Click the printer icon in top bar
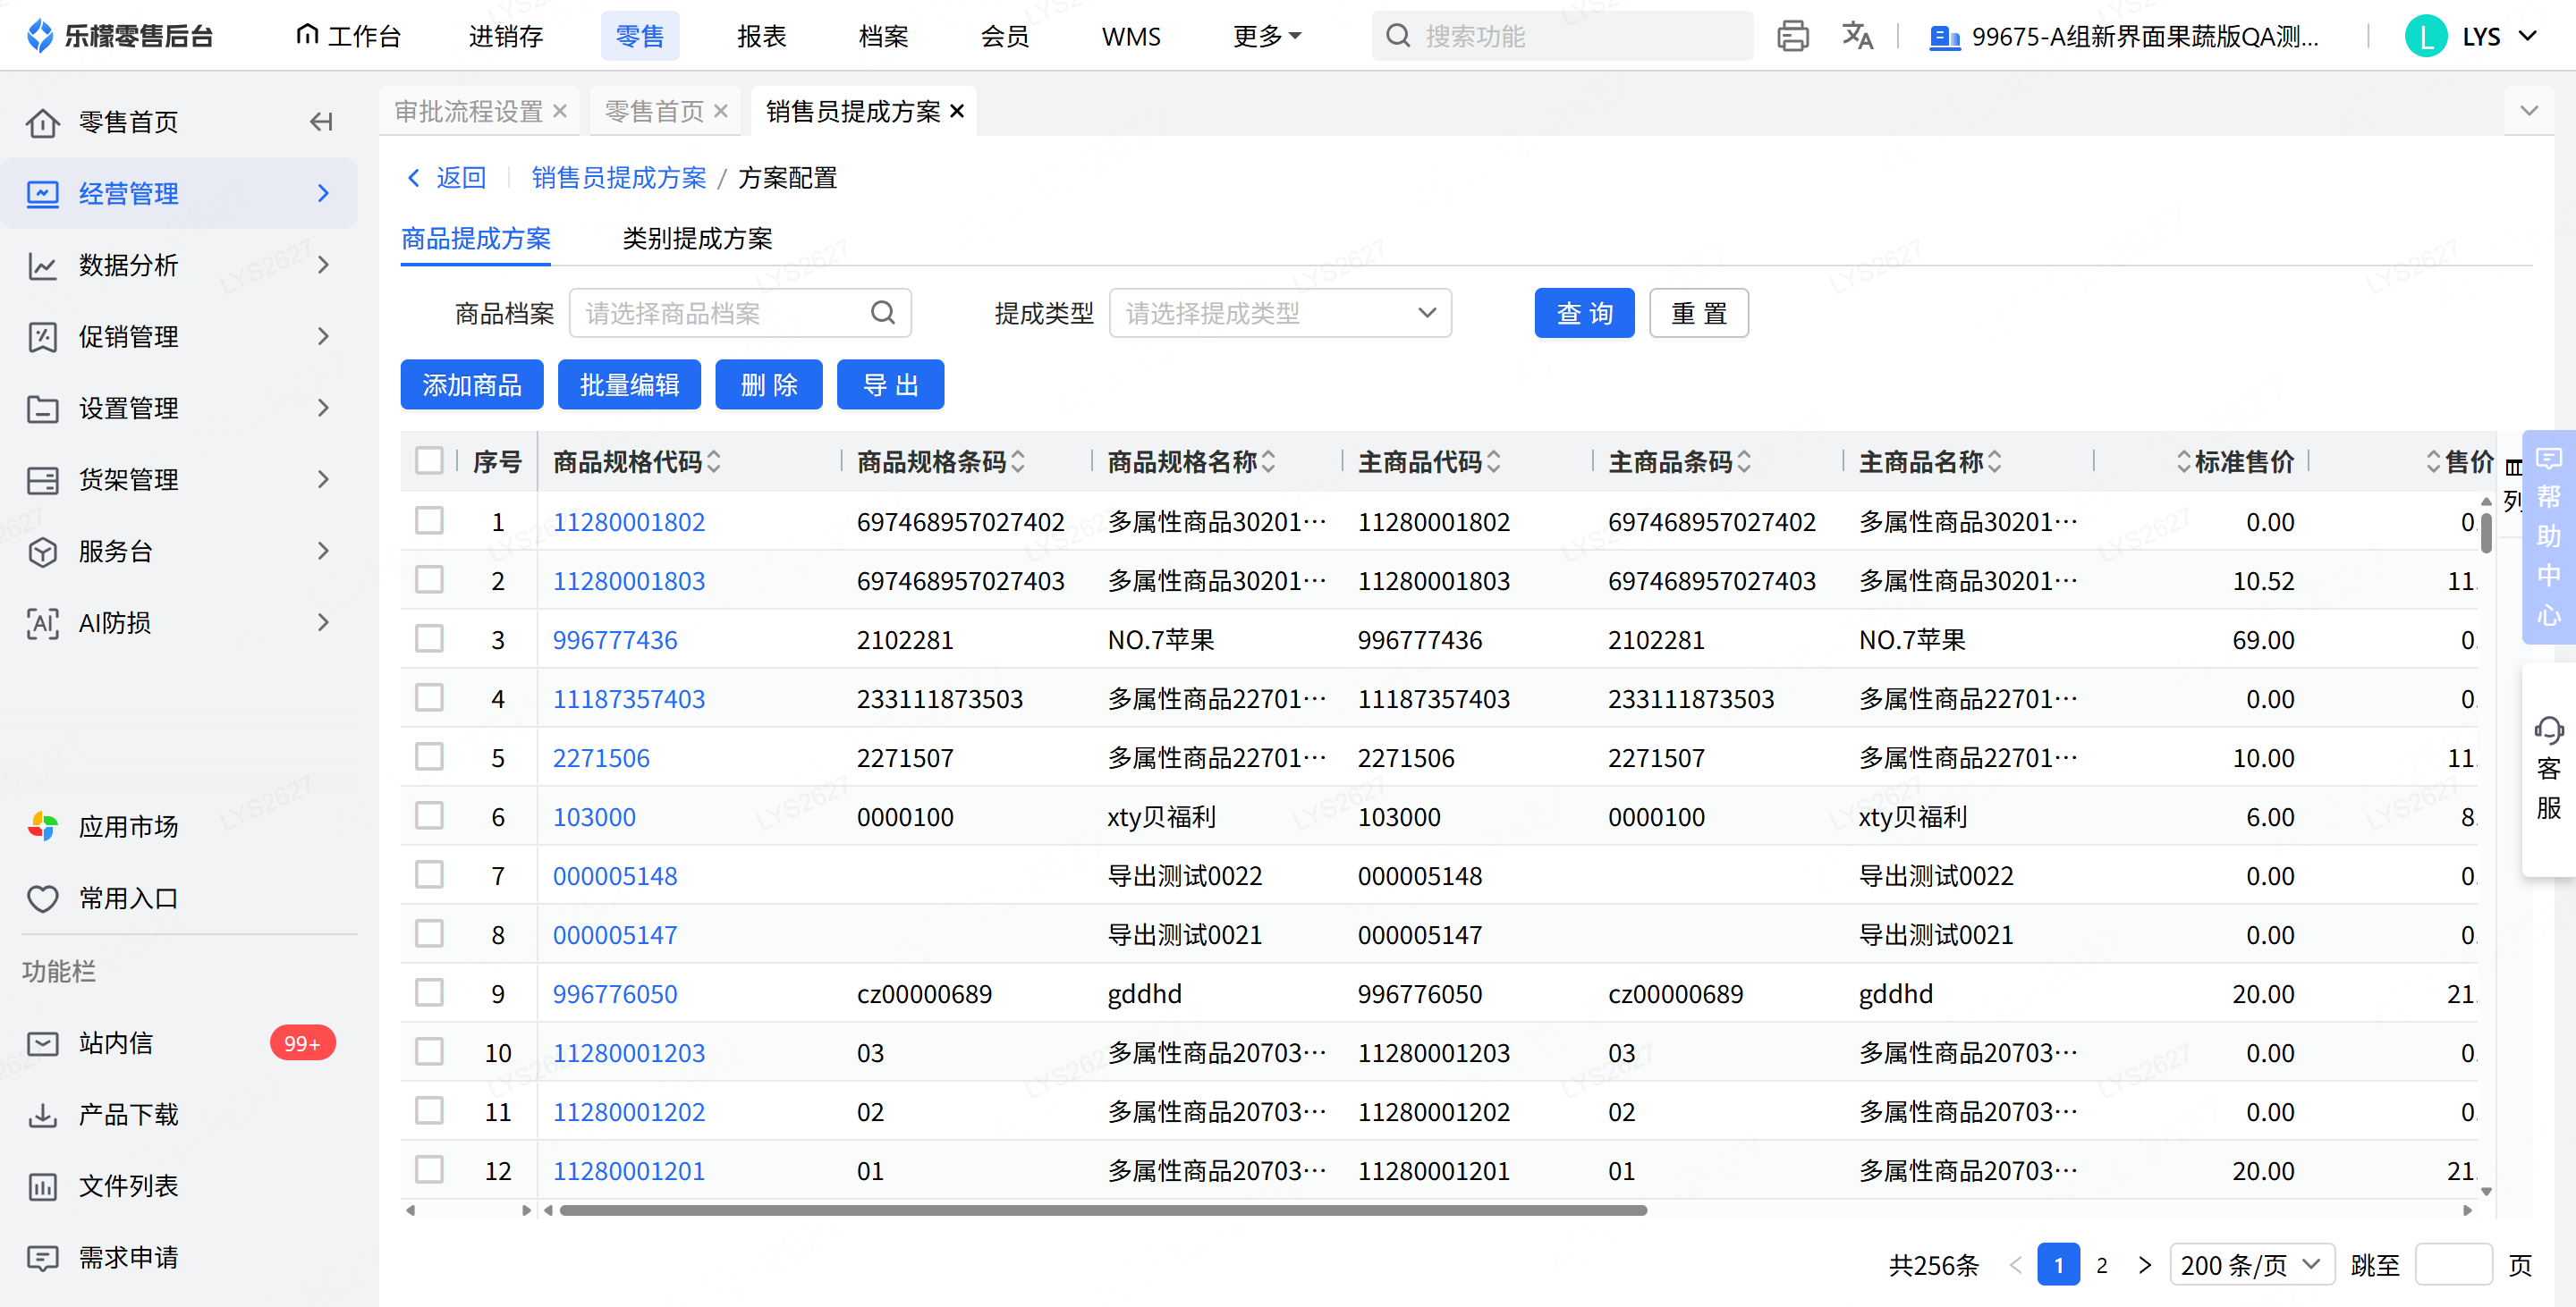The image size is (2576, 1307). [1792, 36]
